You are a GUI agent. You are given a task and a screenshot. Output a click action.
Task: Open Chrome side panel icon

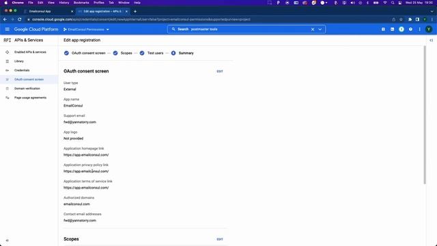(x=417, y=20)
